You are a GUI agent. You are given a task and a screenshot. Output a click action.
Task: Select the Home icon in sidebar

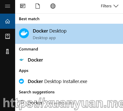(8, 21)
